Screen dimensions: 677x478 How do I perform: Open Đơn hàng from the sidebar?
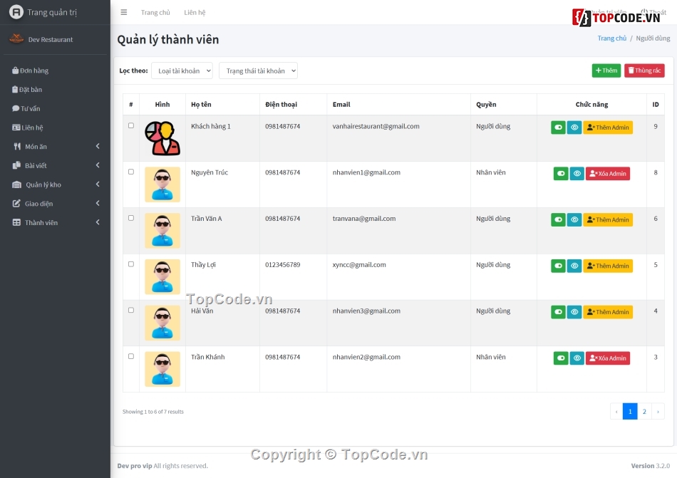click(34, 71)
